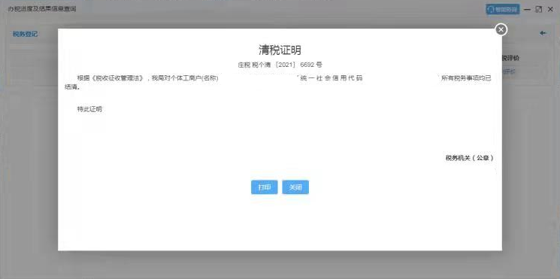Close the application window

pos(550,9)
